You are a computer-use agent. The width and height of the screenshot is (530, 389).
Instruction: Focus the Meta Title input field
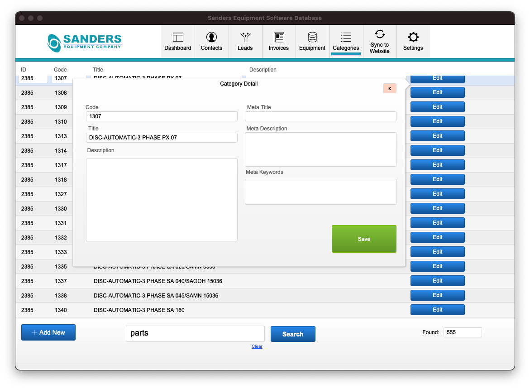(320, 116)
